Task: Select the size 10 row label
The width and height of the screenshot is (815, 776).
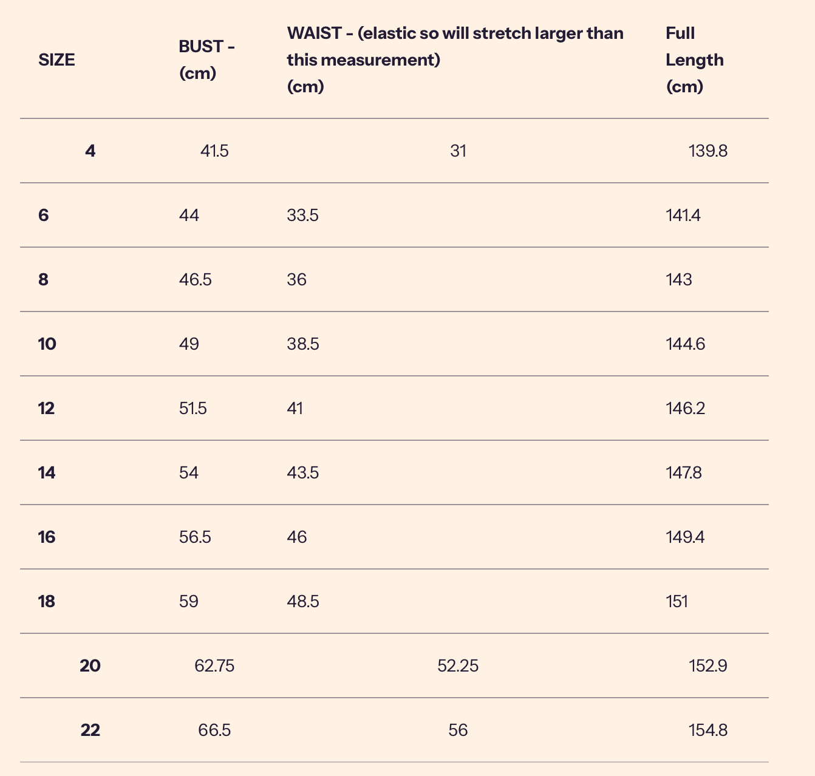Action: (x=47, y=344)
